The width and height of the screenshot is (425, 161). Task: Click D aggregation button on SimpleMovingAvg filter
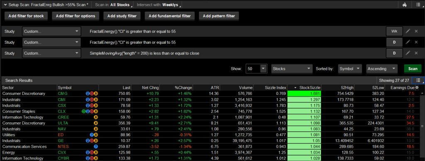pyautogui.click(x=394, y=53)
